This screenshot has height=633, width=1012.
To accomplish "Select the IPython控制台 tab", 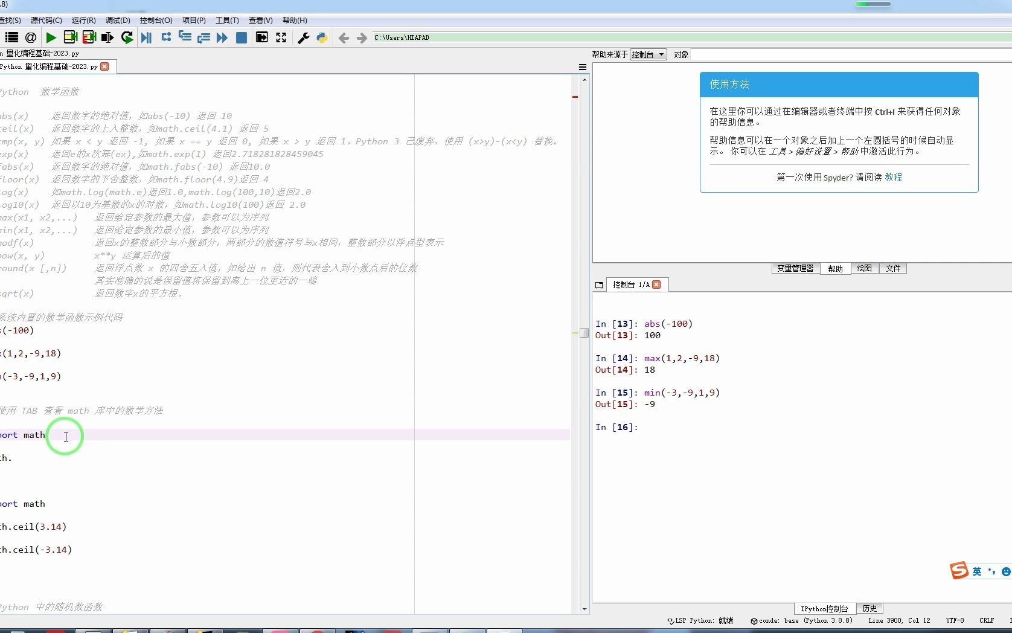I will point(824,609).
